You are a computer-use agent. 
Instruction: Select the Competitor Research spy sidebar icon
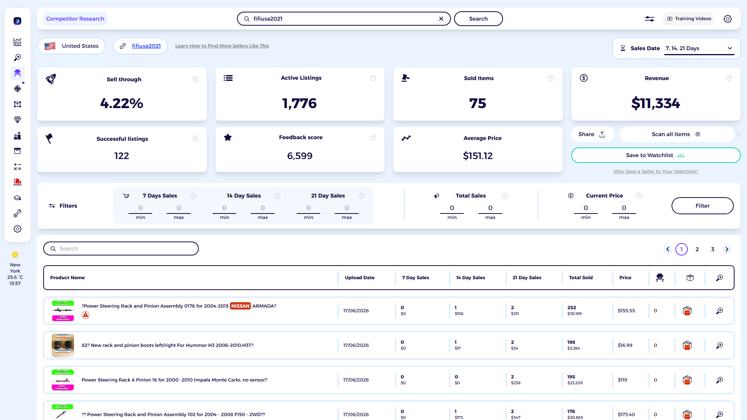pos(17,73)
